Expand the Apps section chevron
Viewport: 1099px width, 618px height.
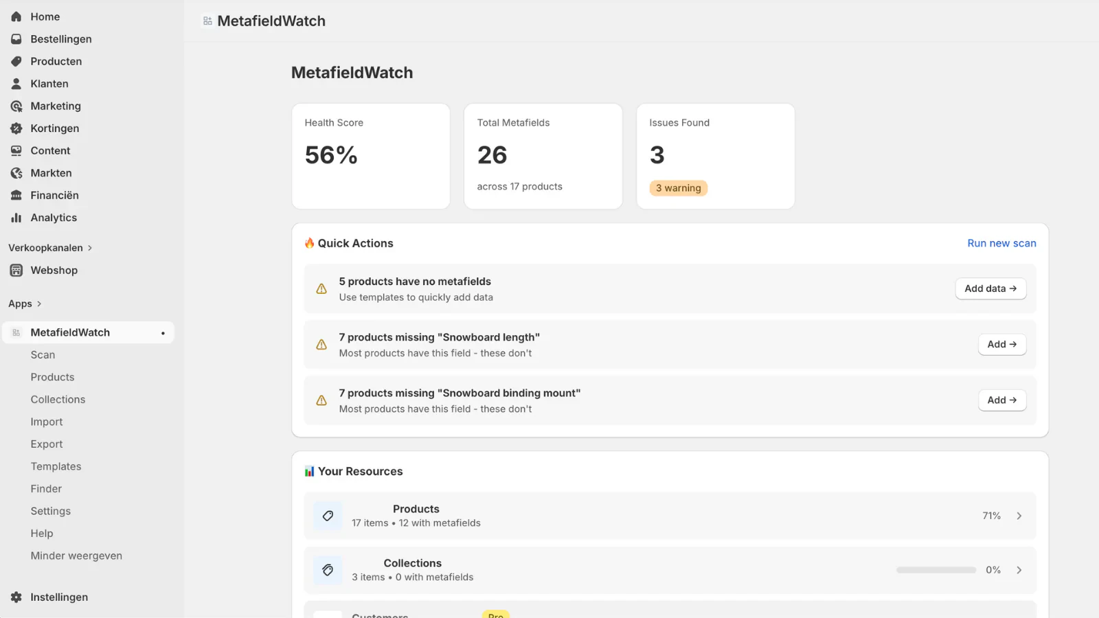tap(39, 304)
